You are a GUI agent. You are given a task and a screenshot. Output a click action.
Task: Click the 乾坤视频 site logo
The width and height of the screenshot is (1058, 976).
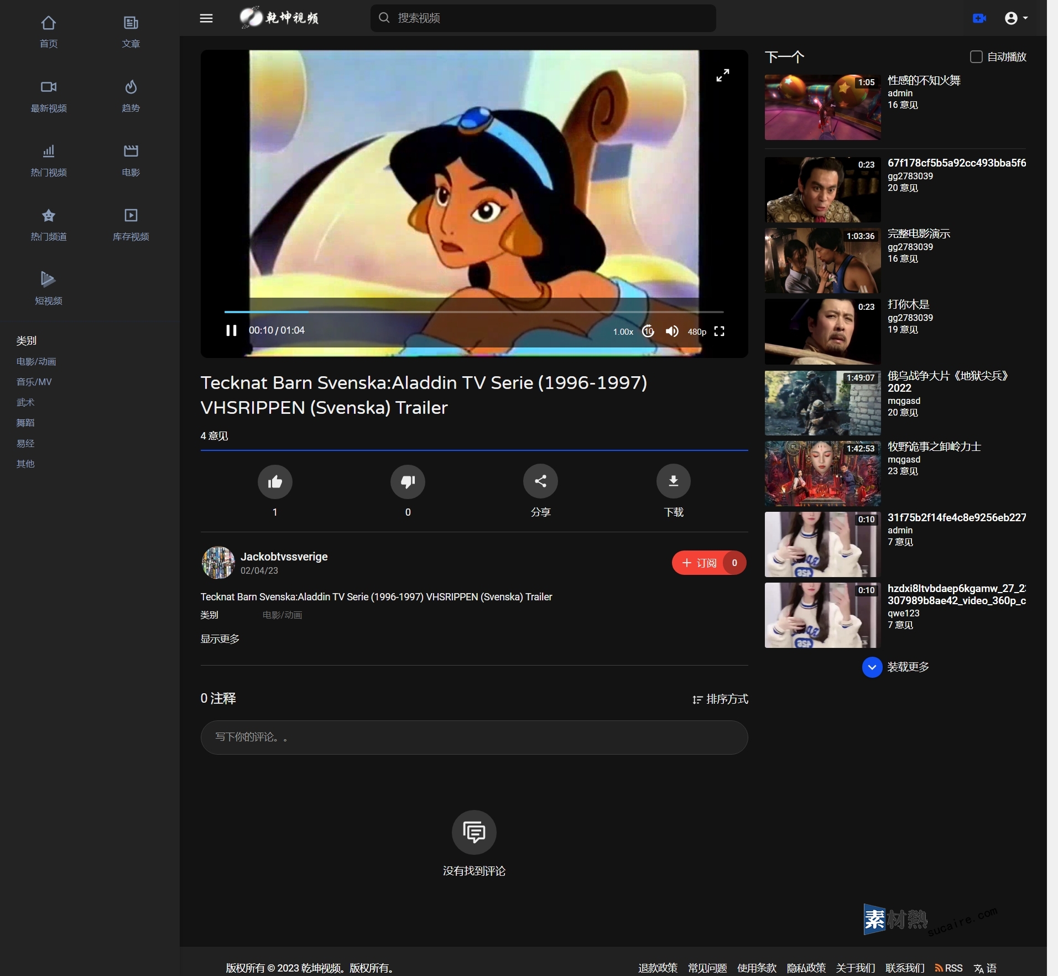tap(279, 18)
